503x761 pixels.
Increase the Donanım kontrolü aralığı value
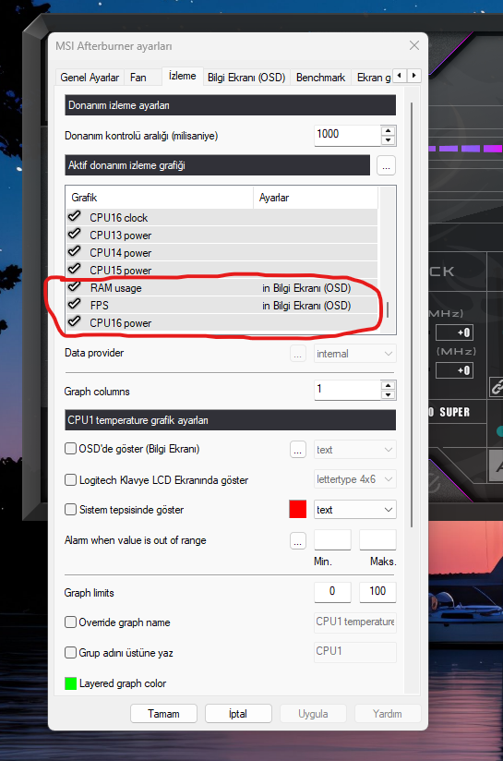click(x=388, y=130)
